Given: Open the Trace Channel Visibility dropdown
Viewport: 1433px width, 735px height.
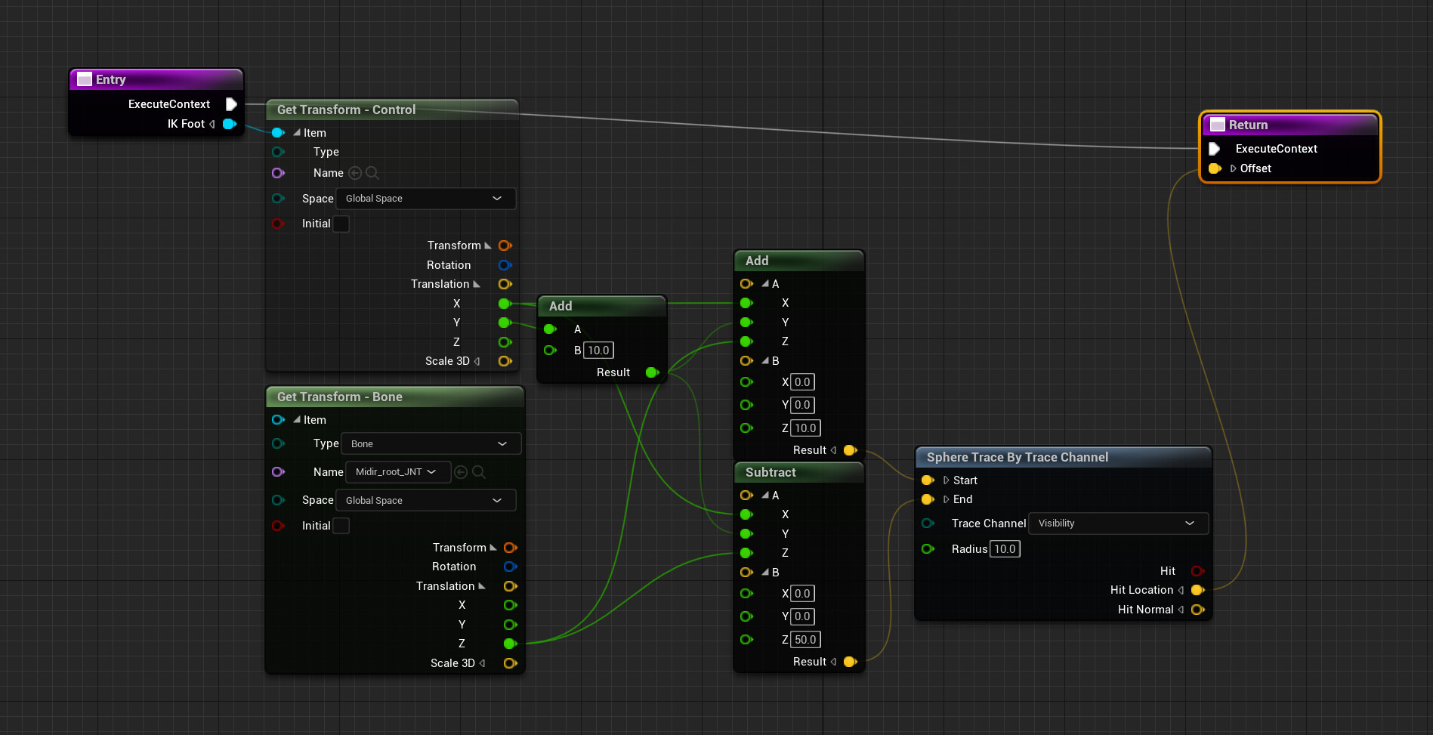Looking at the screenshot, I should pyautogui.click(x=1118, y=523).
